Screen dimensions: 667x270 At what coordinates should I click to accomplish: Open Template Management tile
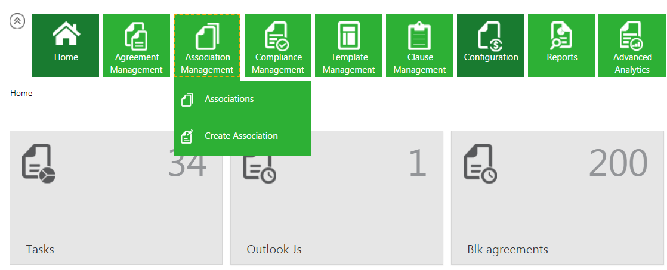(x=348, y=46)
